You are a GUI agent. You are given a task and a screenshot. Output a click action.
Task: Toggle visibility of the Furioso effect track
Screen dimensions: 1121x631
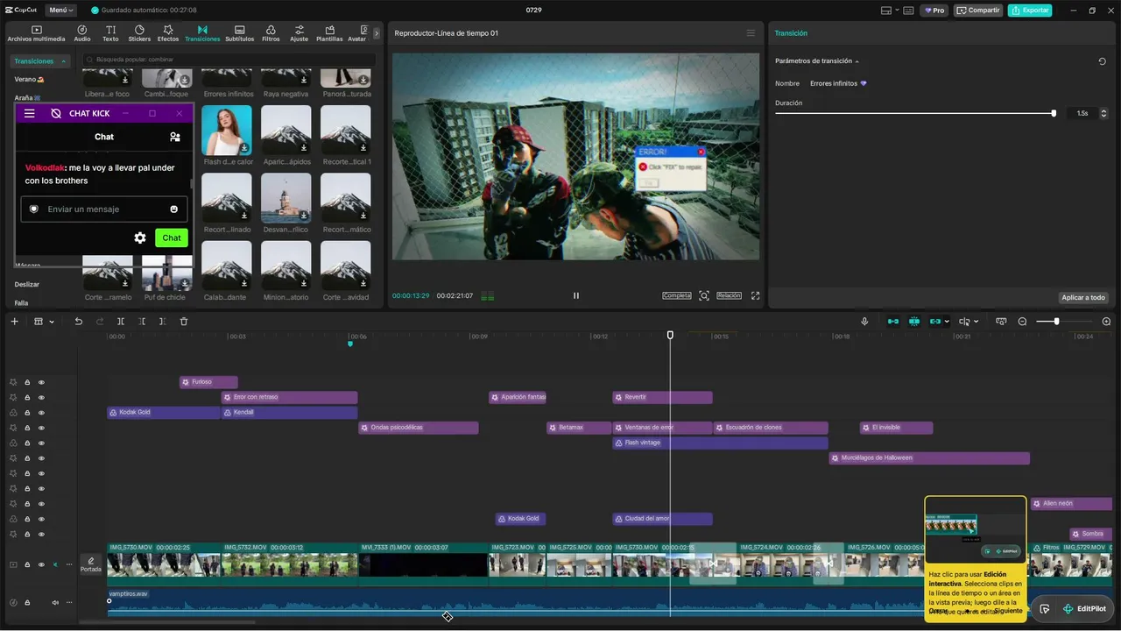41,382
